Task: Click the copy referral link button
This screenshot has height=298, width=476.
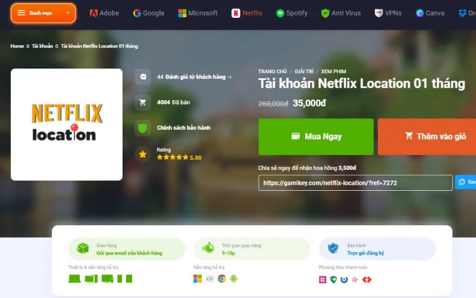Action: (x=465, y=182)
